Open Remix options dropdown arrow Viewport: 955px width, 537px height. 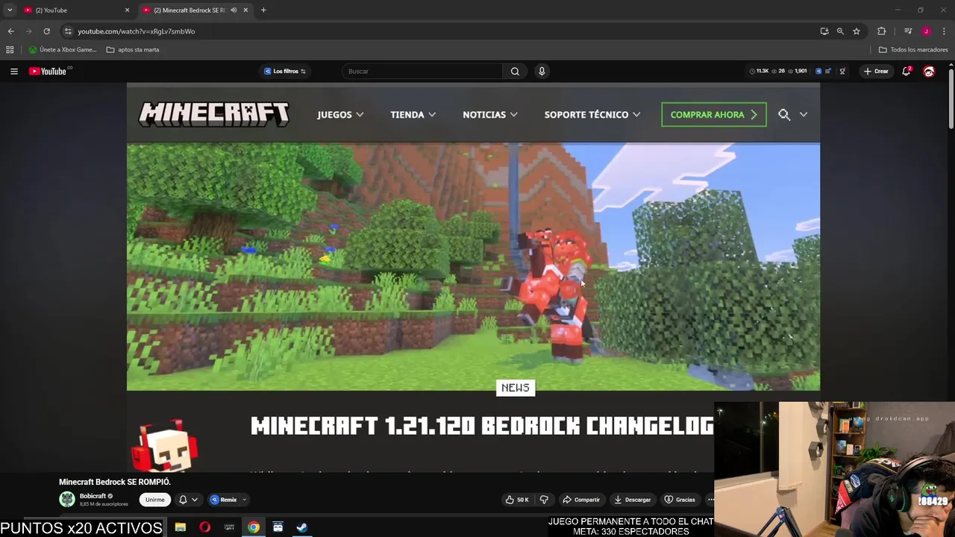pyautogui.click(x=244, y=500)
